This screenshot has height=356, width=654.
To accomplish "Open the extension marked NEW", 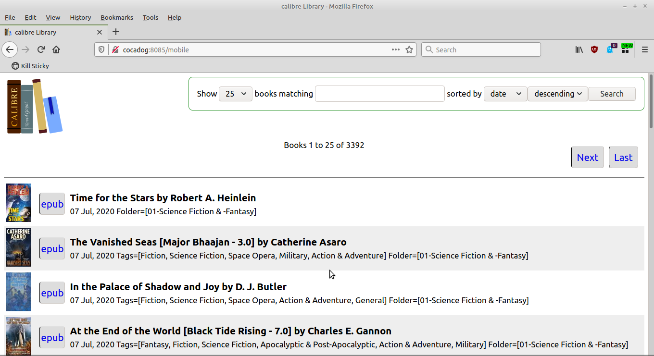I will (x=626, y=49).
